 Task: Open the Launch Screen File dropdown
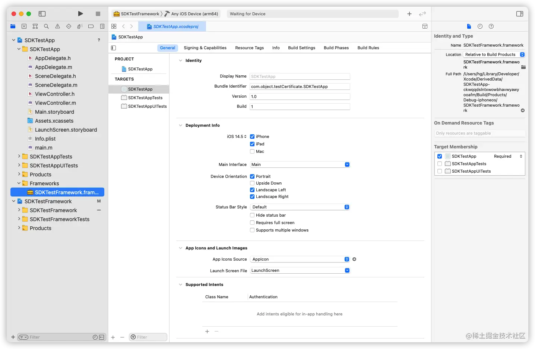pos(300,270)
